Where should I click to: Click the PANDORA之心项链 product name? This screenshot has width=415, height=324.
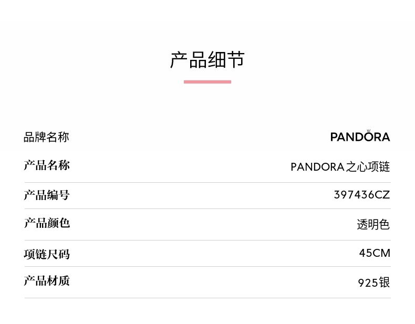point(340,167)
